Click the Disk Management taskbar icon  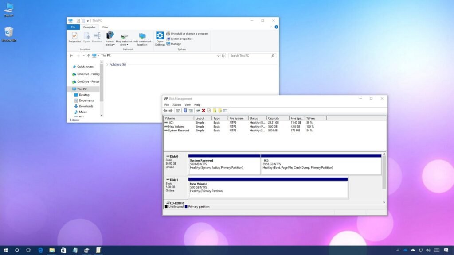86,250
